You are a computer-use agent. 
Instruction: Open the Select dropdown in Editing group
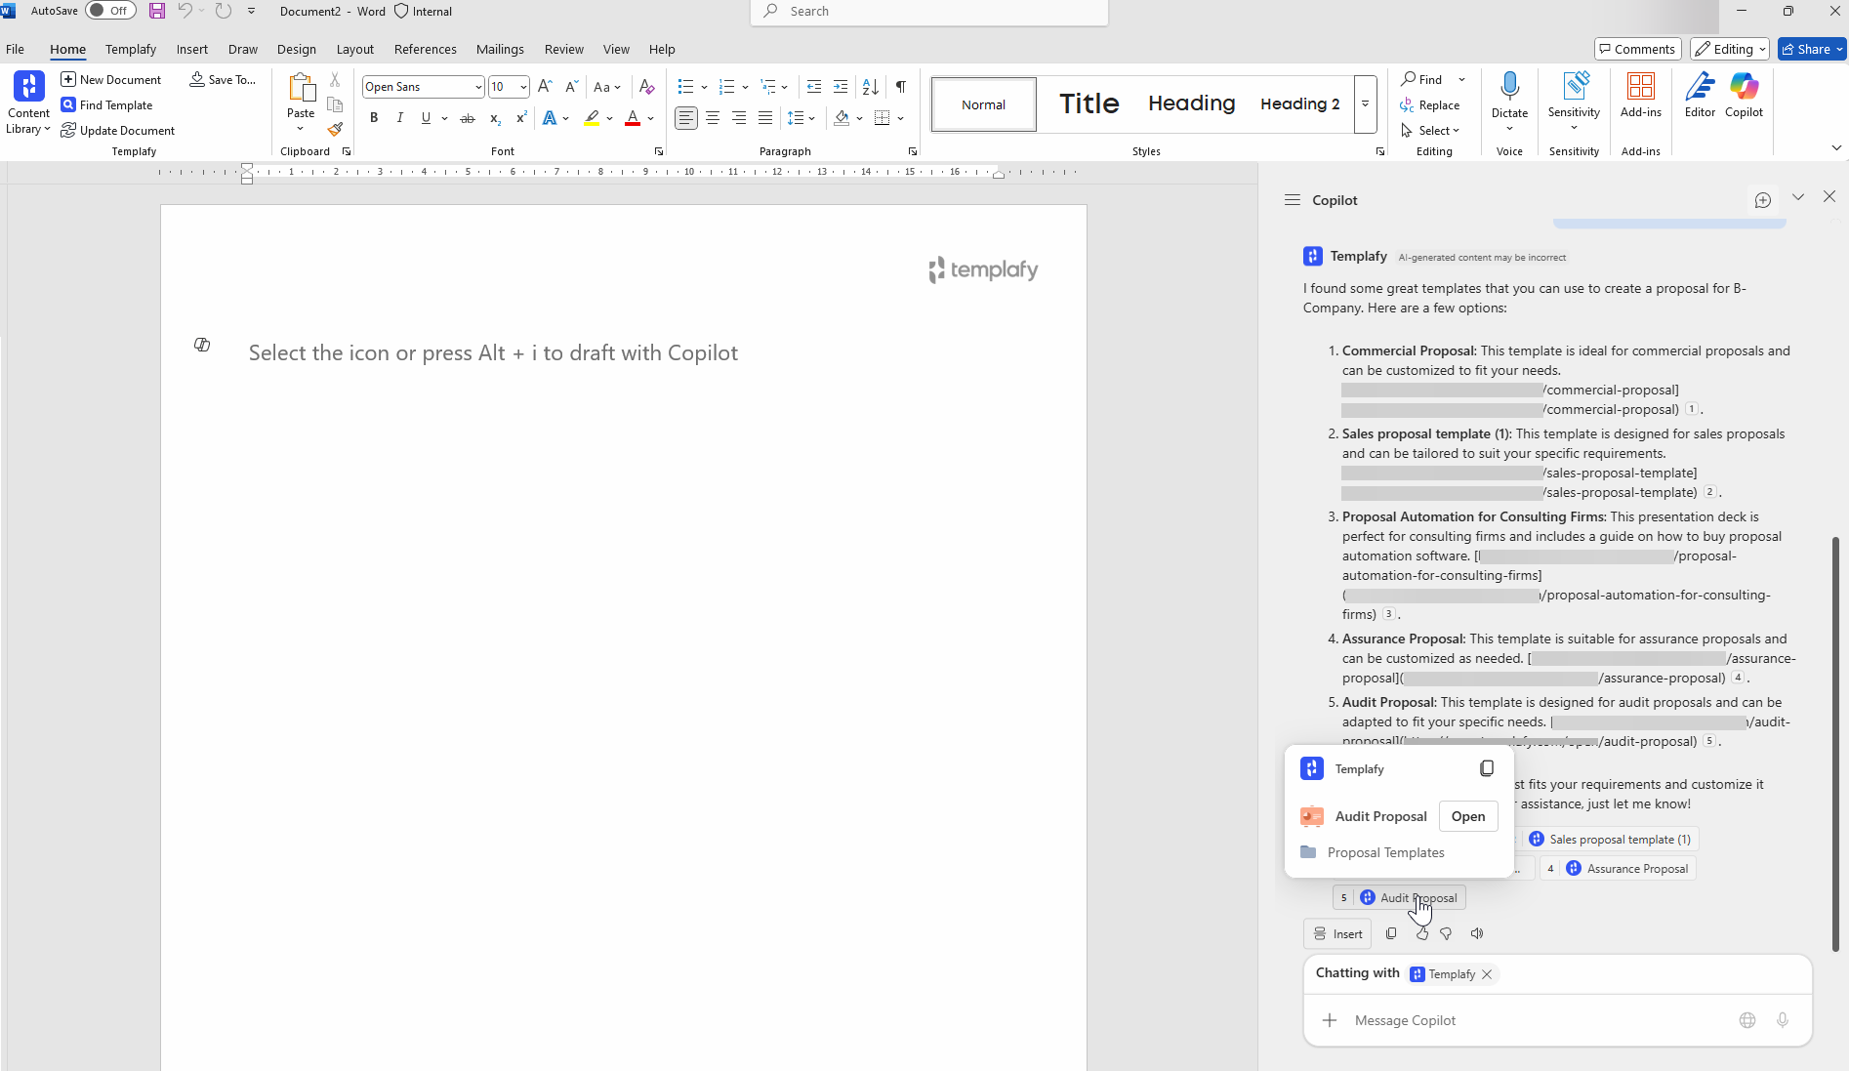tap(1430, 130)
